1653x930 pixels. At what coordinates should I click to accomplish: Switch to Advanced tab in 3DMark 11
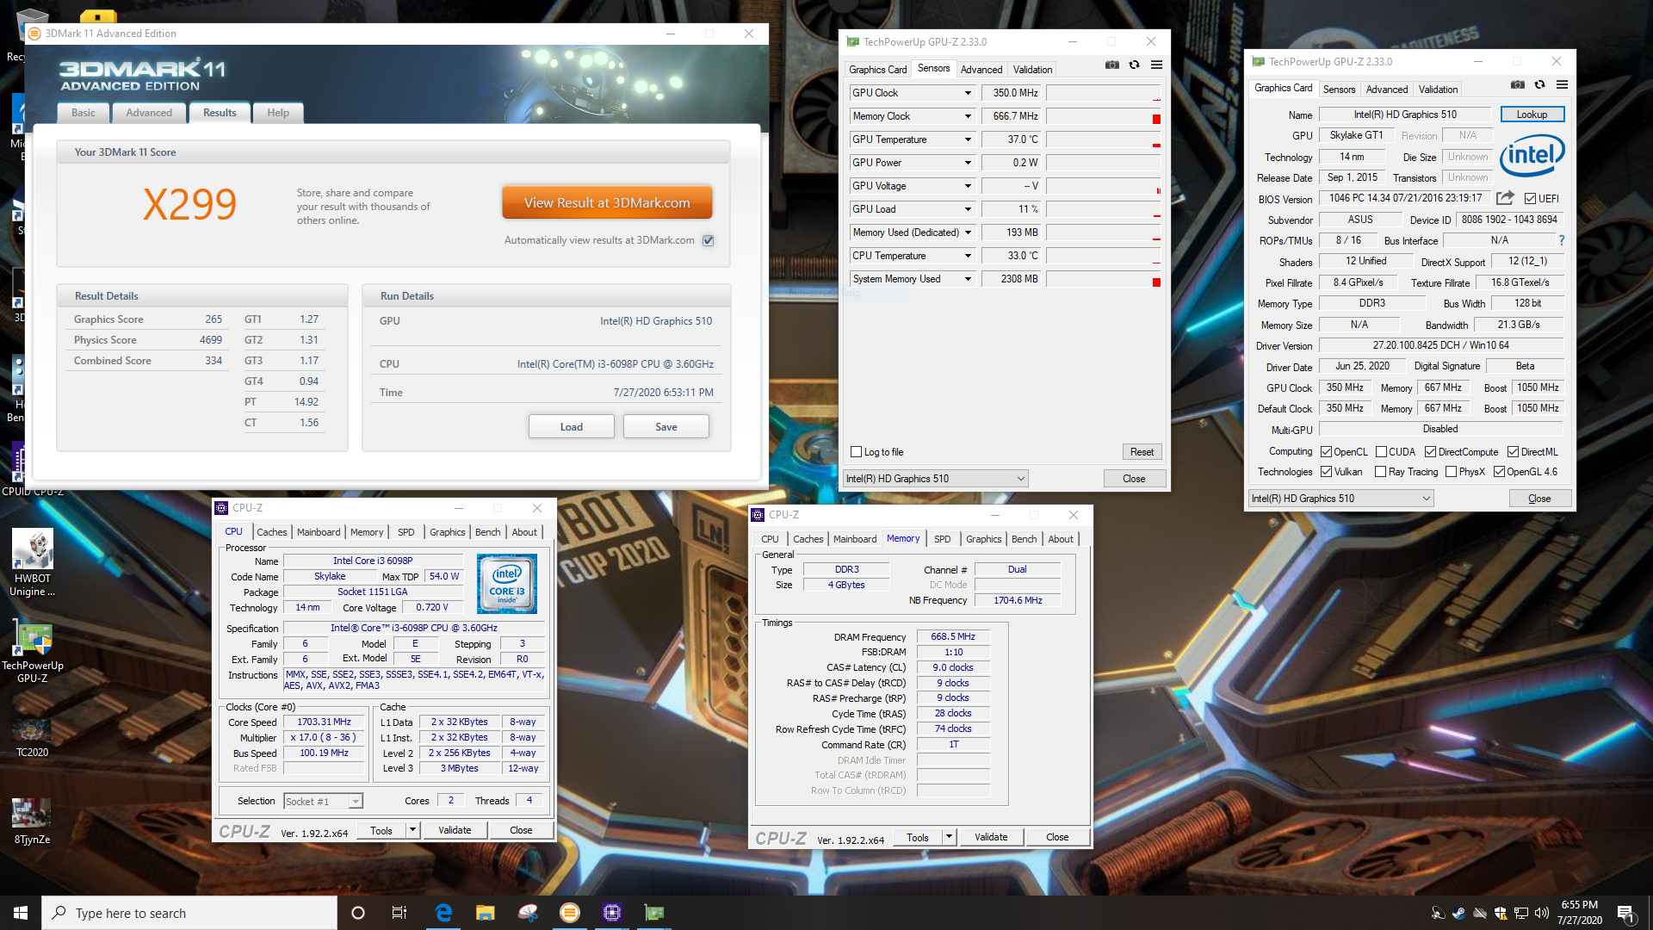149,113
